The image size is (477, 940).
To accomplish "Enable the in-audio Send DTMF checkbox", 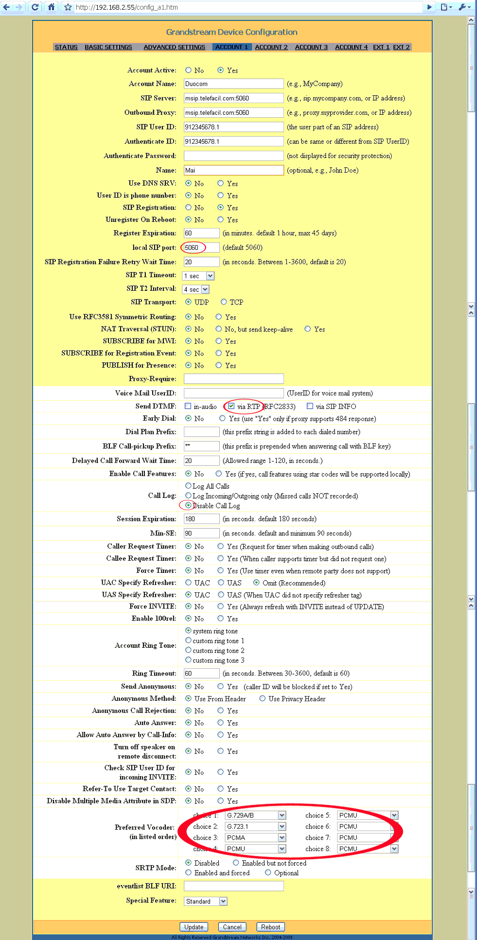I will [x=188, y=406].
